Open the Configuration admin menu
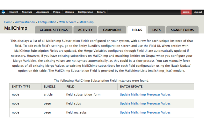The width and height of the screenshot is (204, 136). coord(85,12)
